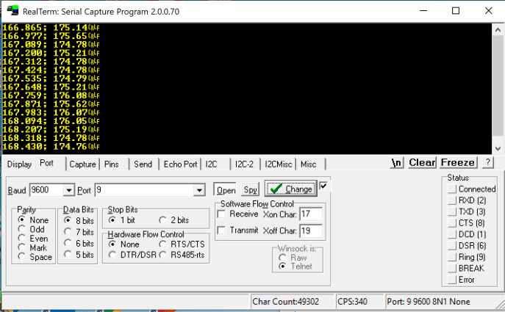Click the Freeze button

[x=458, y=163]
